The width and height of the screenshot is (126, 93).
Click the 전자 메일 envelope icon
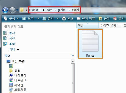pos(79,18)
